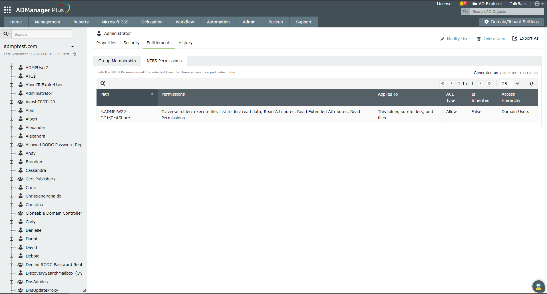
Task: Refresh the NTFS permissions table
Action: pos(531,83)
